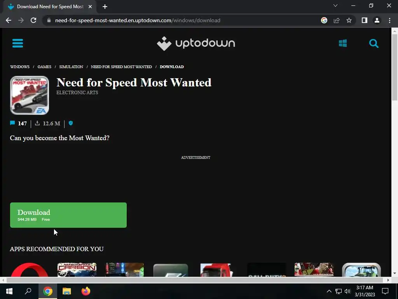Screen dimensions: 398x299
Task: Go to WINDOWS breadcrumb
Action: click(x=20, y=67)
